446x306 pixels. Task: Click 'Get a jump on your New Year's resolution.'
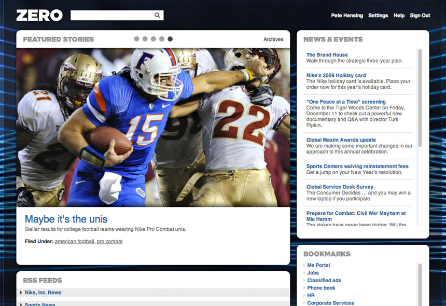click(x=354, y=172)
